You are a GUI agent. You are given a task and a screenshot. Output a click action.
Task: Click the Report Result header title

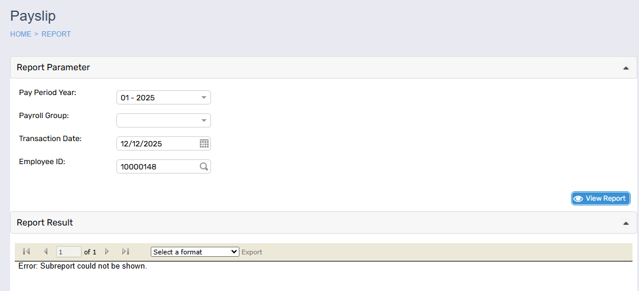(45, 223)
